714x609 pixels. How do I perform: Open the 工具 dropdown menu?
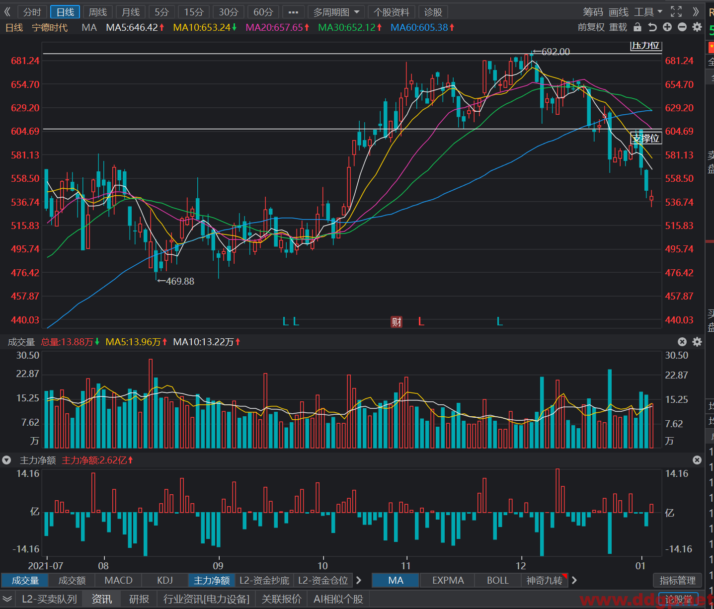[648, 12]
